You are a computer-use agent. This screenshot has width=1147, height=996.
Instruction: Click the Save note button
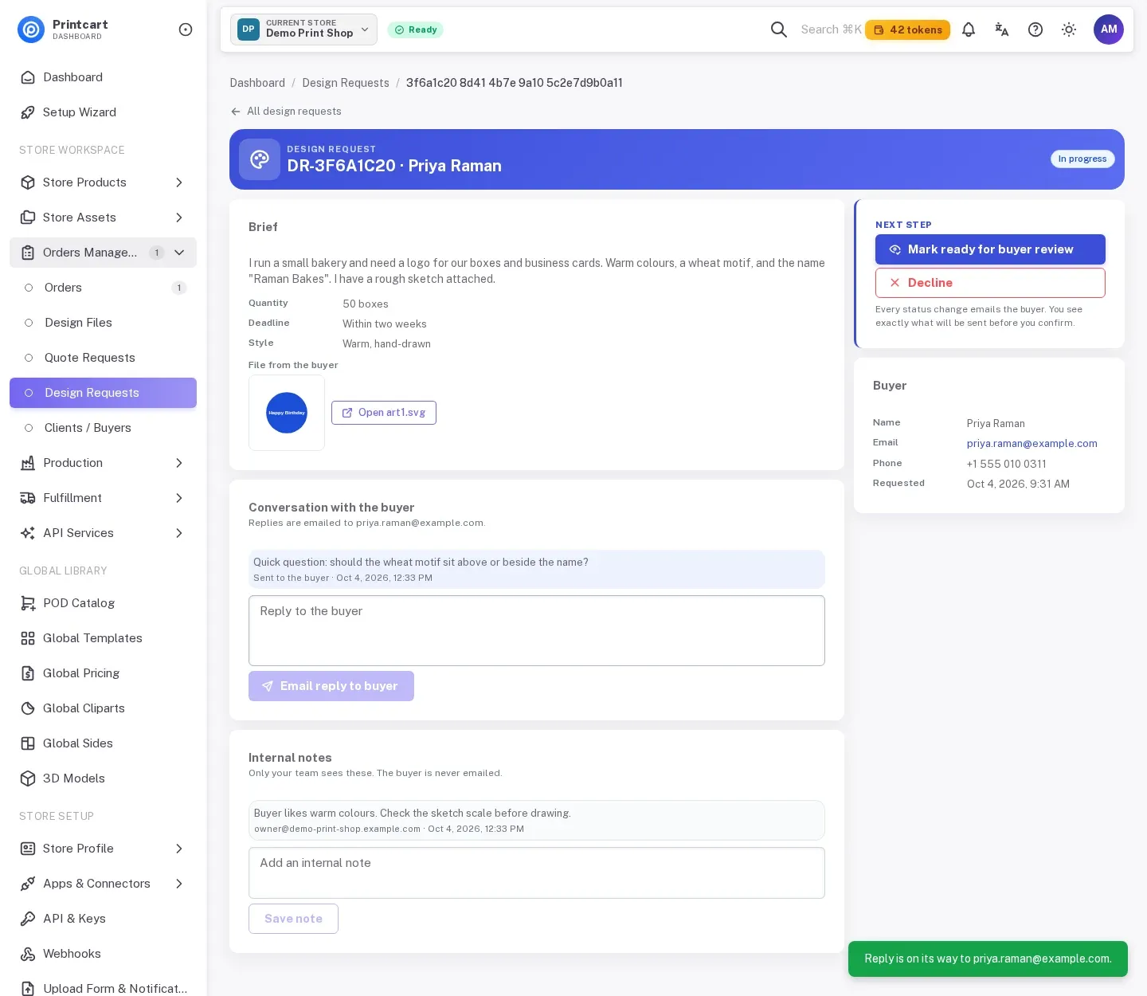[x=293, y=919]
